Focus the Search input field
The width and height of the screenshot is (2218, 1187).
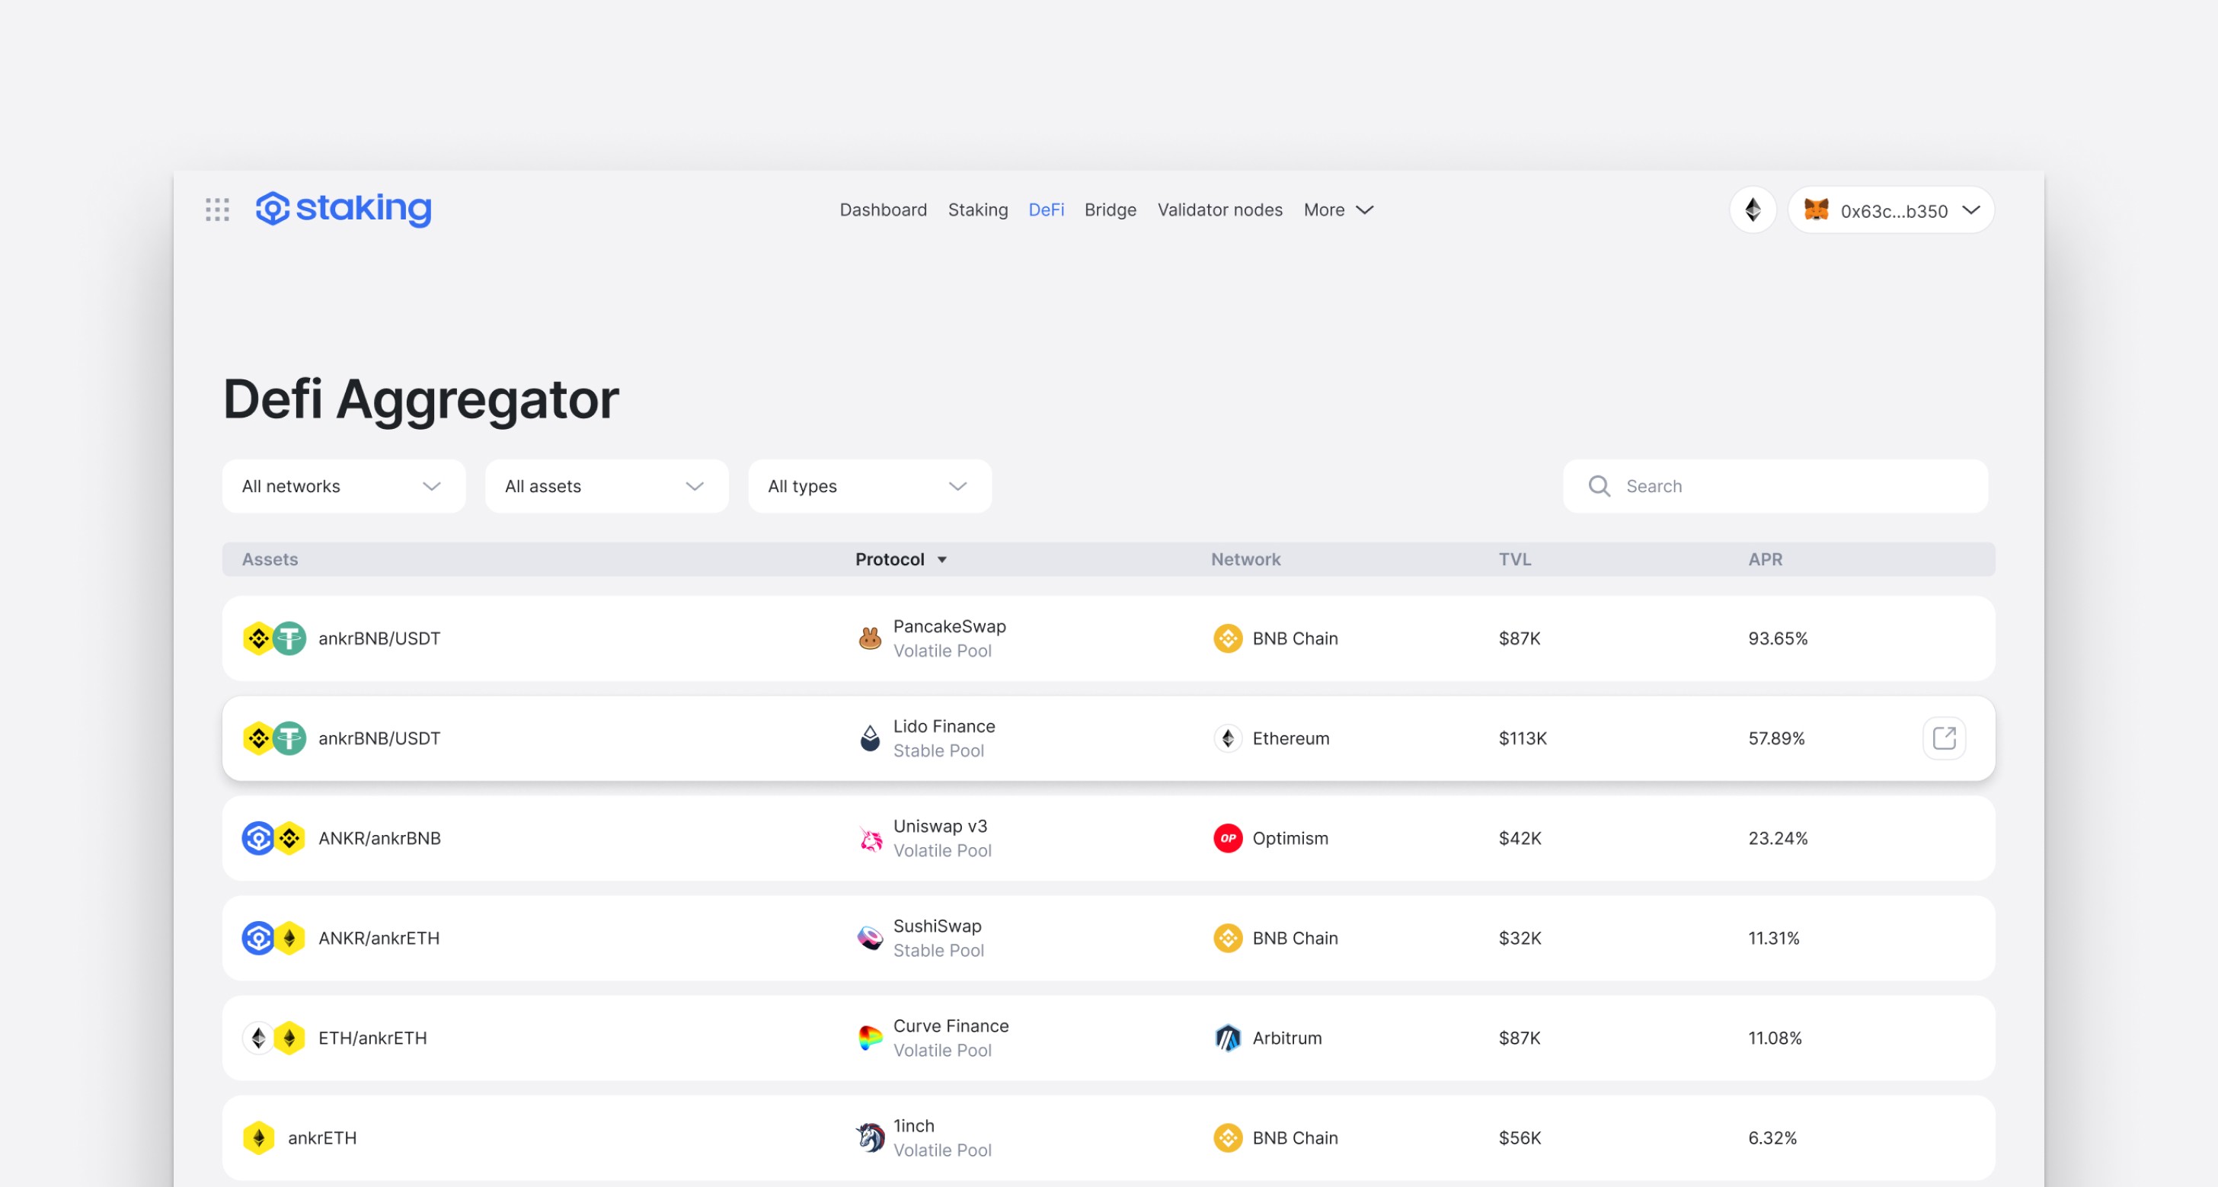[1791, 486]
